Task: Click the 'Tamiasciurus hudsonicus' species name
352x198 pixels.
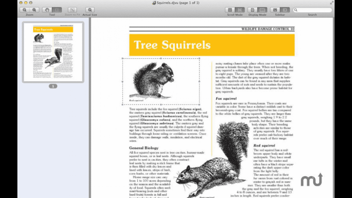Action: click(161, 116)
